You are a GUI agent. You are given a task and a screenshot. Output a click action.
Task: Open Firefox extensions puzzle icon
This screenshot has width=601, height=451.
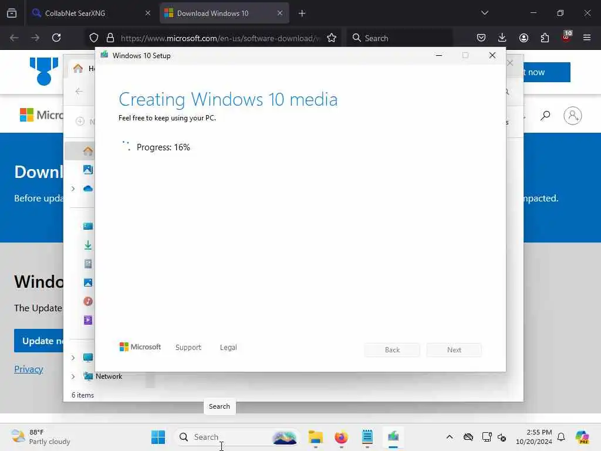pos(545,38)
